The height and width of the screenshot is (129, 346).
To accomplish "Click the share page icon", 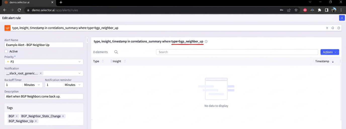I will (289, 10).
